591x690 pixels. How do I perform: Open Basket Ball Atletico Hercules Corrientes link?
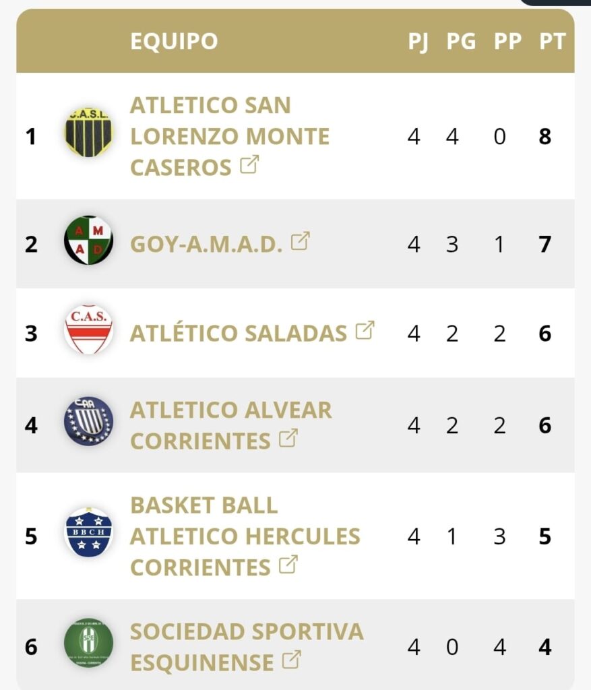coord(245,536)
